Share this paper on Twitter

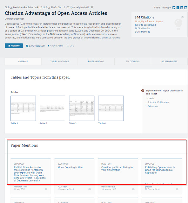pyautogui.click(x=174, y=8)
